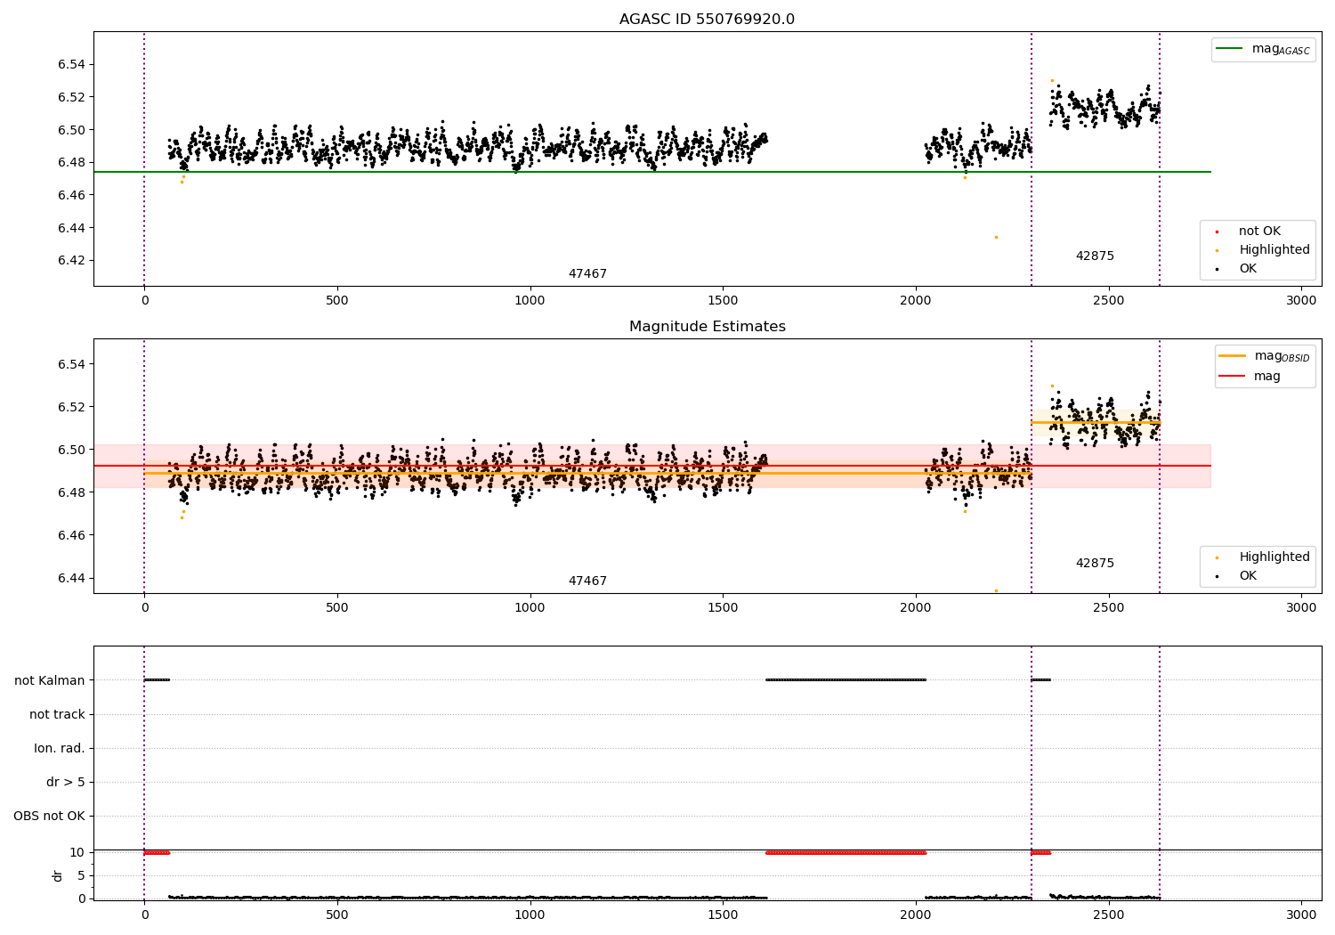
Task: Select the mag OBSID legend entry in middle plot
Action: (x=1264, y=356)
